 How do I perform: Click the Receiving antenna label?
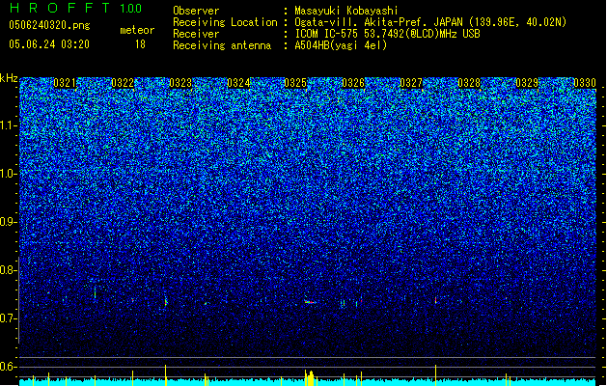(222, 45)
